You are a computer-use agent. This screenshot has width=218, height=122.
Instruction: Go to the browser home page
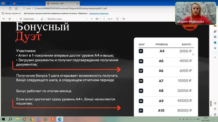coord(16,8)
